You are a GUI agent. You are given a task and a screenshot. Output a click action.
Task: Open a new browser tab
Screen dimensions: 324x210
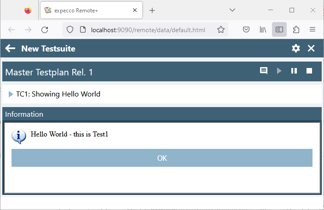(152, 11)
